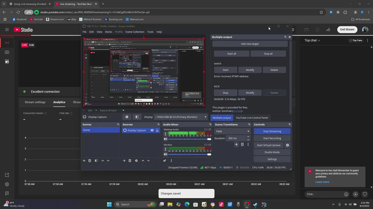Toggle Display Capture source visibility eye
The width and height of the screenshot is (373, 209).
152,130
